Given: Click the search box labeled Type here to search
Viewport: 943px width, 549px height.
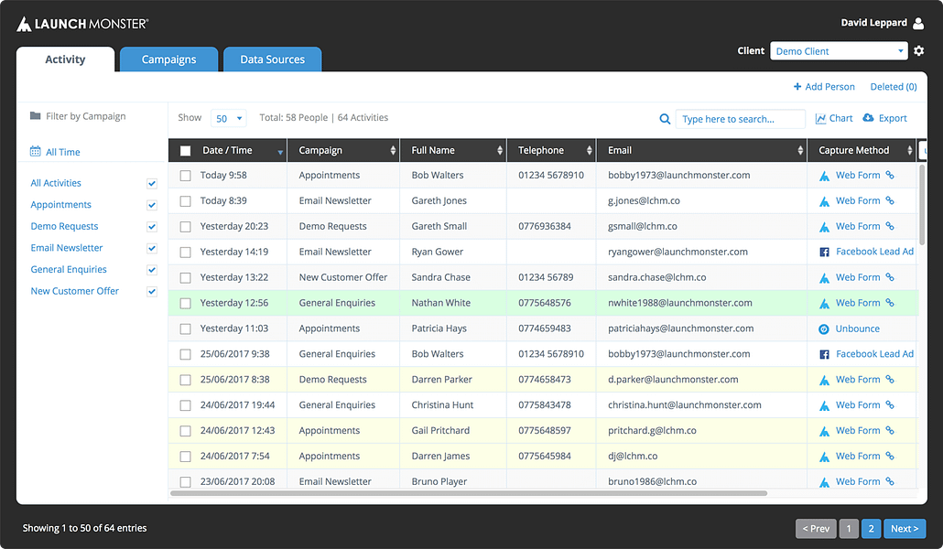Looking at the screenshot, I should pyautogui.click(x=740, y=119).
